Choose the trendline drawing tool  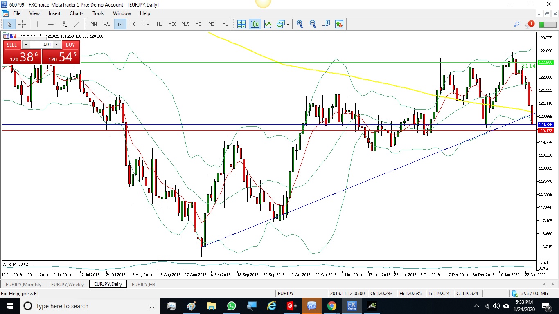(77, 24)
